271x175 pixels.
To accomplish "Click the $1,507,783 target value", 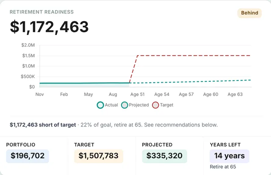I will pos(99,156).
